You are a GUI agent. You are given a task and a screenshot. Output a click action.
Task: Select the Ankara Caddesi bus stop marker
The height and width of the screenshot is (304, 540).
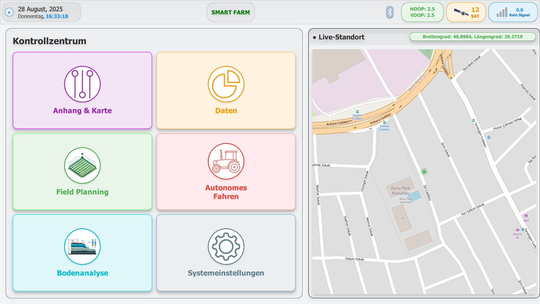[x=357, y=112]
